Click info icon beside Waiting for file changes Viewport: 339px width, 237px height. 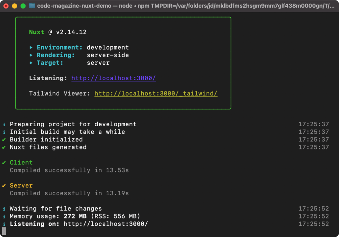[x=4, y=209]
